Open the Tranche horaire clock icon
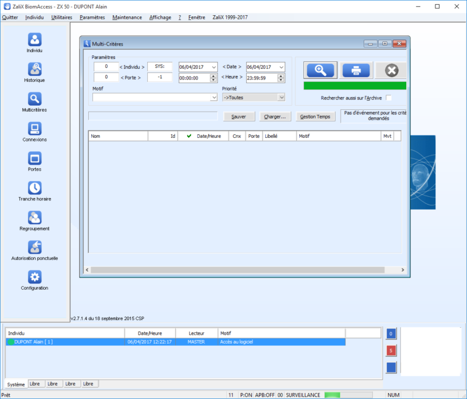This screenshot has width=467, height=399. 35,188
